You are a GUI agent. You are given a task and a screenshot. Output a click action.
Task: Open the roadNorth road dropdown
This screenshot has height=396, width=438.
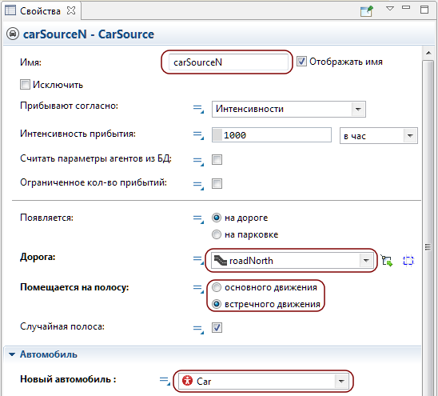point(293,261)
